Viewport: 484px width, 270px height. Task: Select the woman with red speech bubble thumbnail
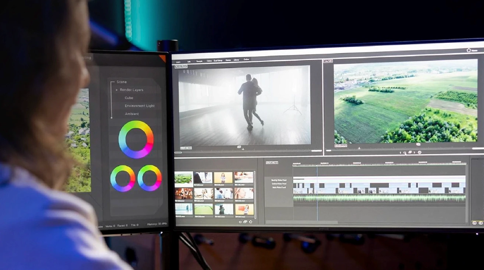pos(244,209)
